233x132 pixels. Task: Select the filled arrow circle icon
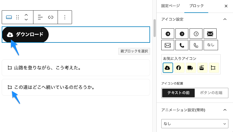click(x=168, y=34)
